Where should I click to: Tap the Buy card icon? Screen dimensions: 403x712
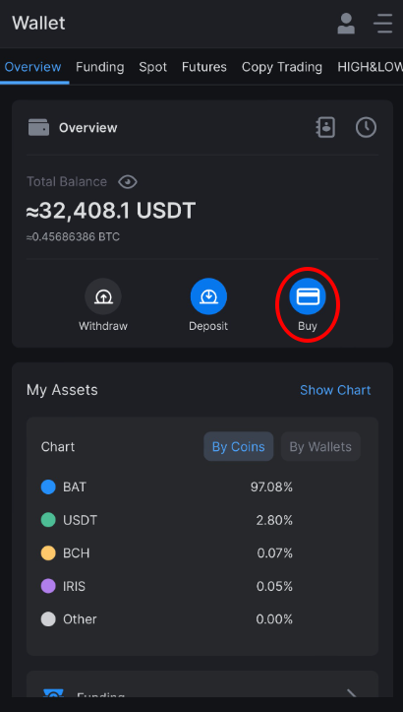click(308, 296)
